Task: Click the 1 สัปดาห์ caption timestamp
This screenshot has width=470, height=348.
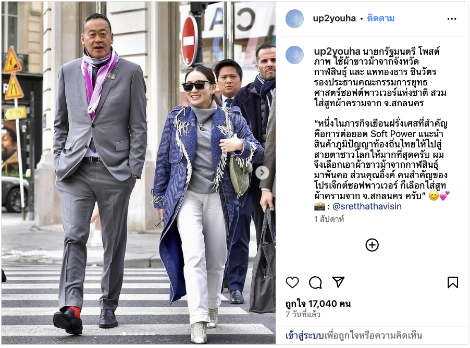Action: click(329, 219)
